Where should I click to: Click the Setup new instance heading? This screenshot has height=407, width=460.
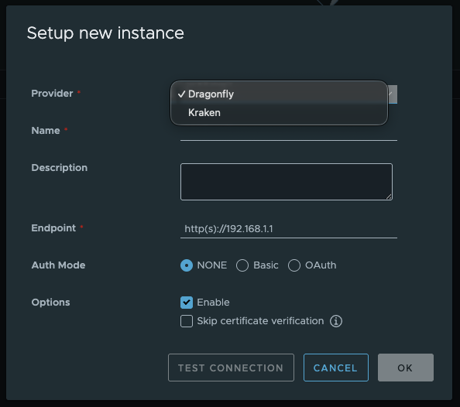pos(105,33)
